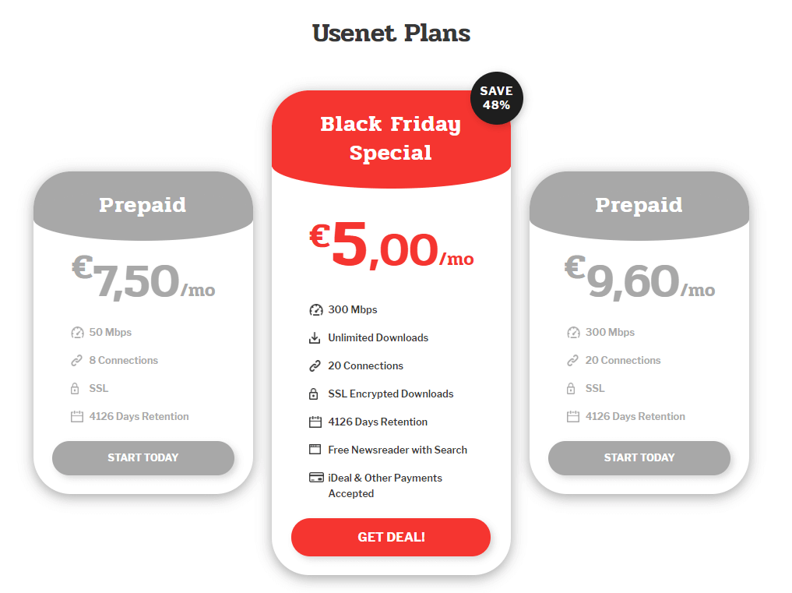Screen dimensions: 792x593
Task: Click the GET DEAL button
Action: [390, 537]
